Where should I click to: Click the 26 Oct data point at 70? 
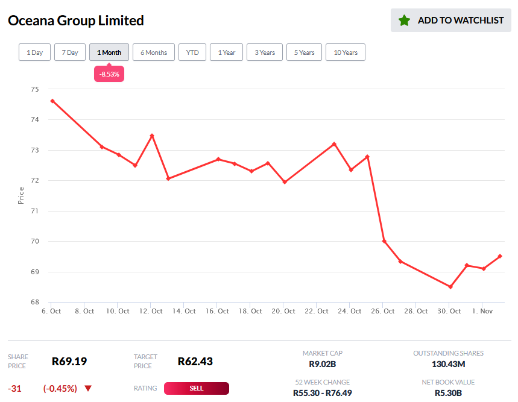(x=384, y=241)
